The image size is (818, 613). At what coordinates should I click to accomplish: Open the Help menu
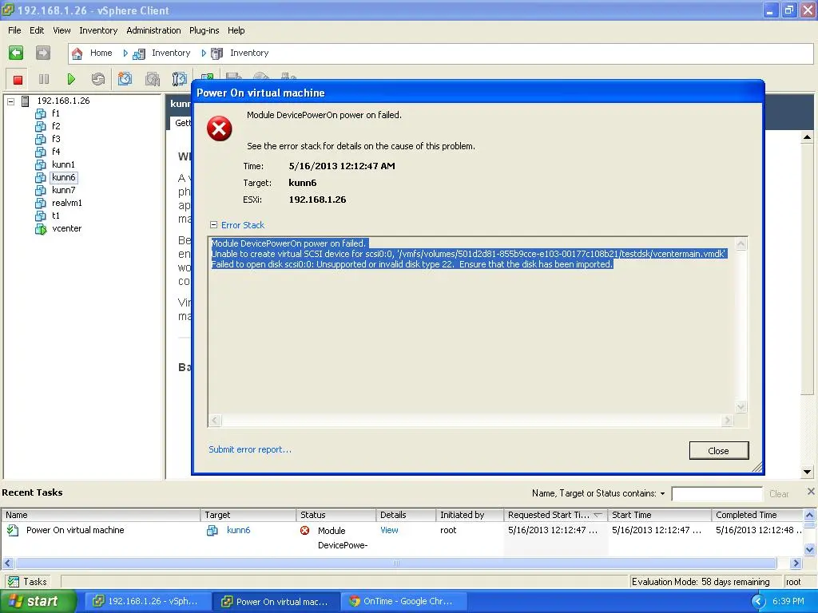236,31
